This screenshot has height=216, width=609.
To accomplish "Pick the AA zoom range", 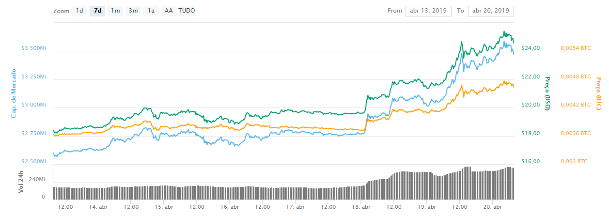I will (169, 11).
